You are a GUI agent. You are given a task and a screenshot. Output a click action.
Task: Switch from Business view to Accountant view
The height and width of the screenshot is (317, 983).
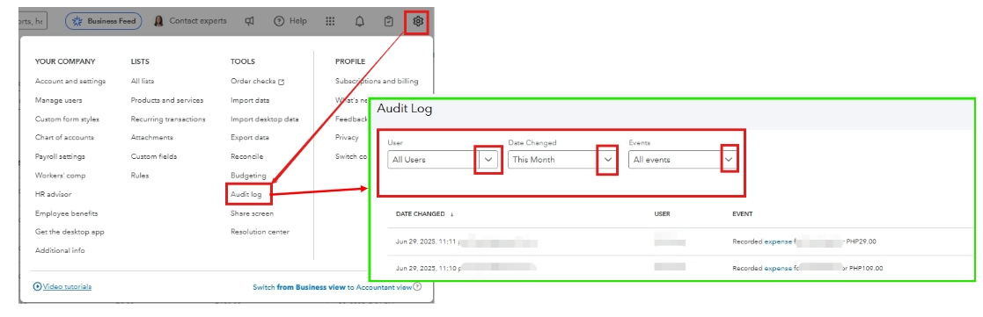coord(333,287)
